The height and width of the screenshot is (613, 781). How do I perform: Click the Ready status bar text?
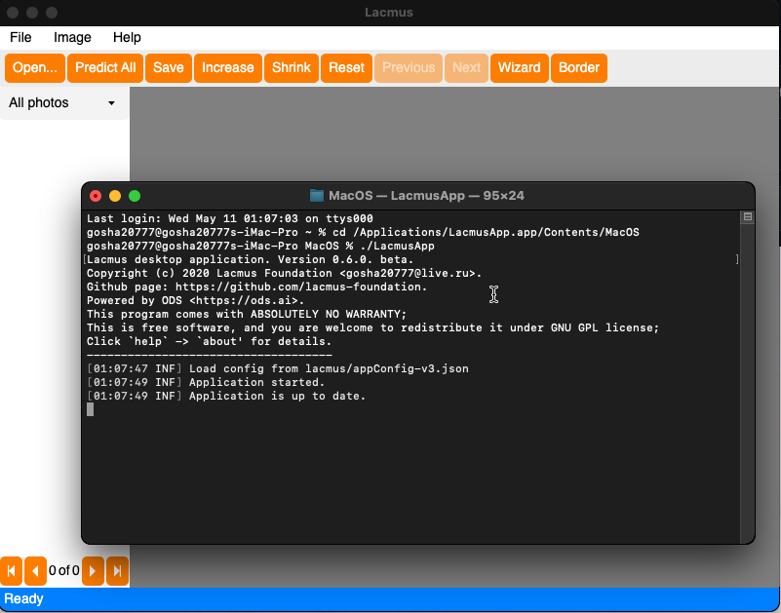(x=23, y=598)
